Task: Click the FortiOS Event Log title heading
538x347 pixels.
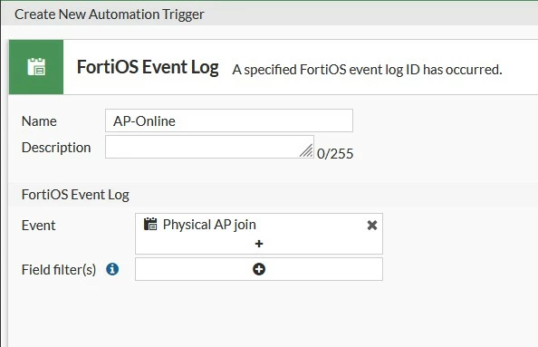Action: tap(148, 67)
